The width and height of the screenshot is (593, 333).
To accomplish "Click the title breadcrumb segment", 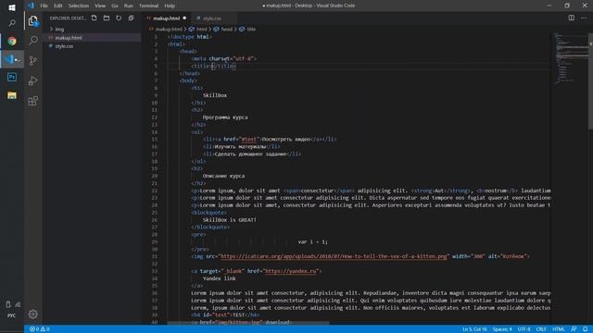I will [x=251, y=29].
